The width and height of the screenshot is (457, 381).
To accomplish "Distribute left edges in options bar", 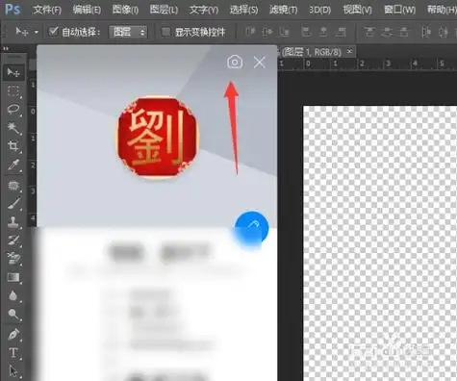I will coord(426,32).
